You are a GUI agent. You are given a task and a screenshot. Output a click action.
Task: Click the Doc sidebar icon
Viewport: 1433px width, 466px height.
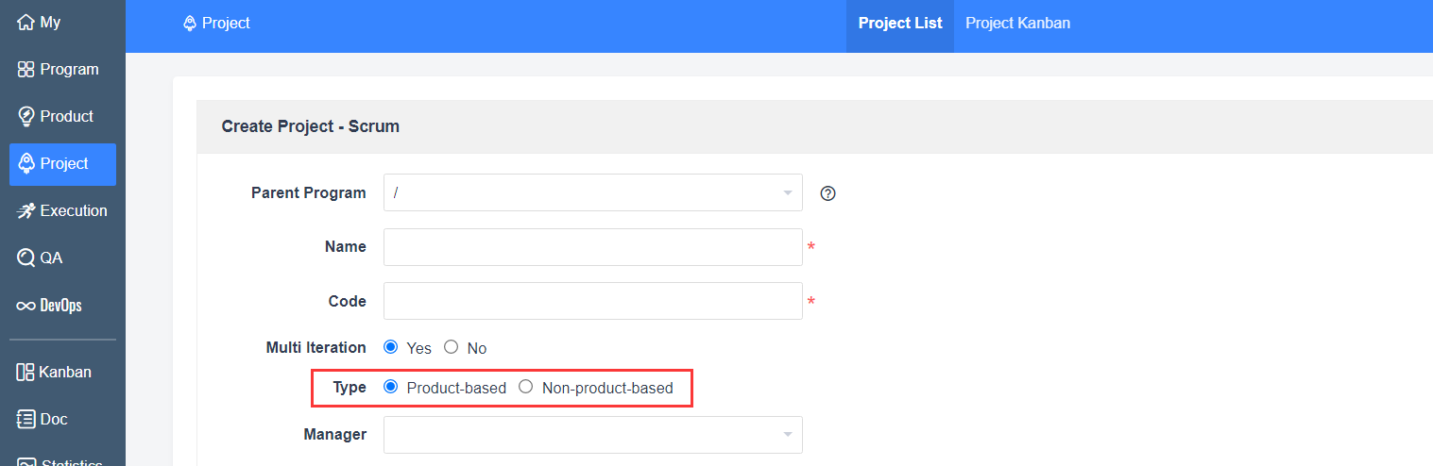(x=26, y=419)
